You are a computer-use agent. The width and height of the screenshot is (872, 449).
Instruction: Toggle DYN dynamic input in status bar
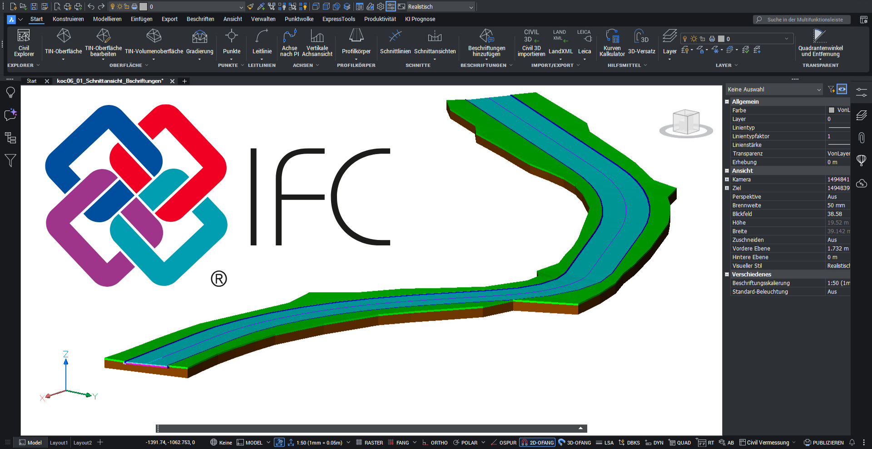[x=654, y=443]
